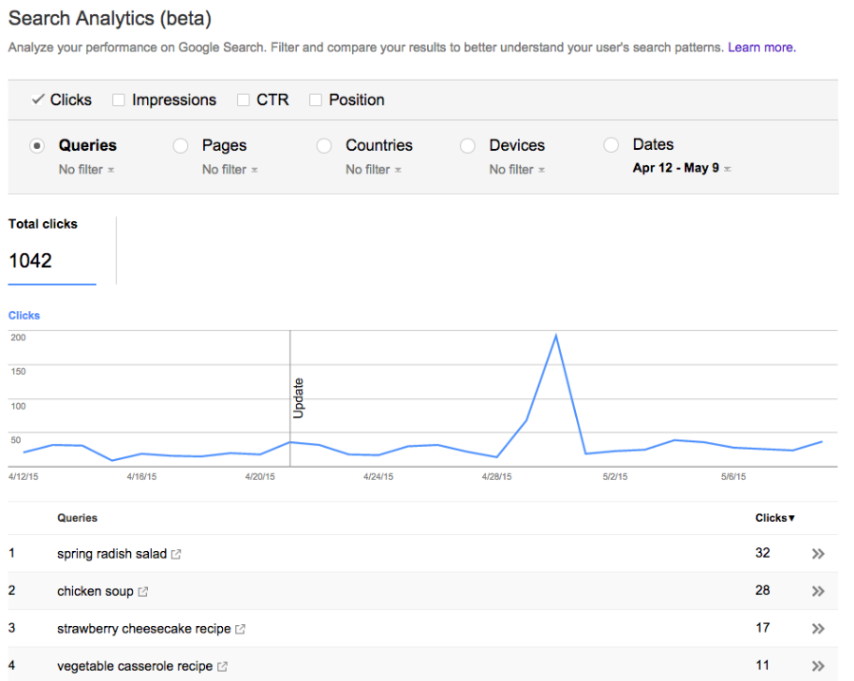Check the CTR metric box

pyautogui.click(x=243, y=100)
